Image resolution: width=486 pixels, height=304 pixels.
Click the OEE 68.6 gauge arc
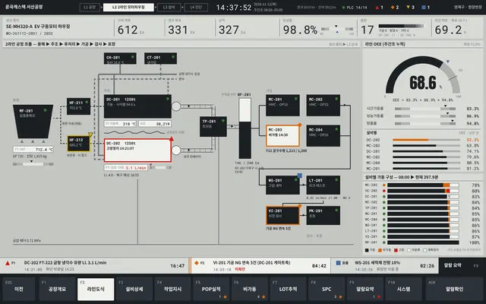[x=423, y=74]
